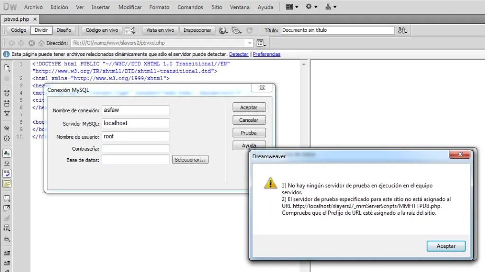485x272 pixels.
Task: Open the Extend Dreamweaver gear dropdown
Action: 311,7
